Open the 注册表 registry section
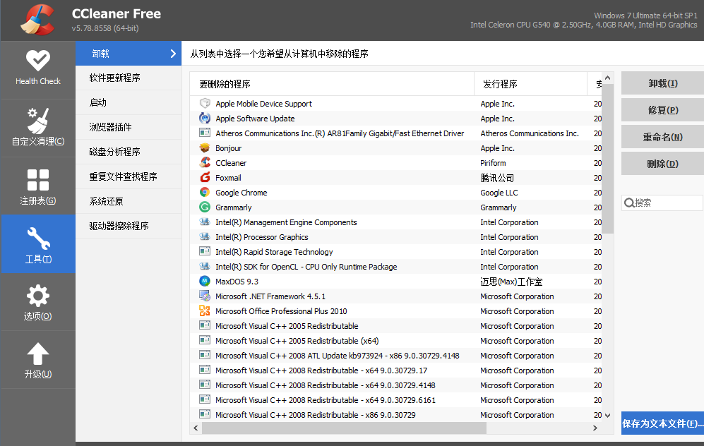This screenshot has width=704, height=446. pyautogui.click(x=37, y=186)
